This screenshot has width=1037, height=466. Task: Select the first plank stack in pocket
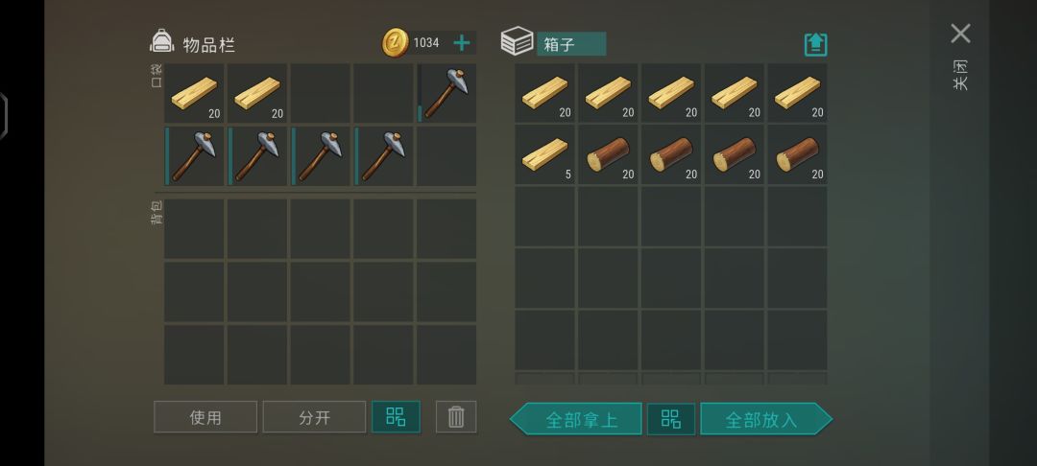(194, 93)
